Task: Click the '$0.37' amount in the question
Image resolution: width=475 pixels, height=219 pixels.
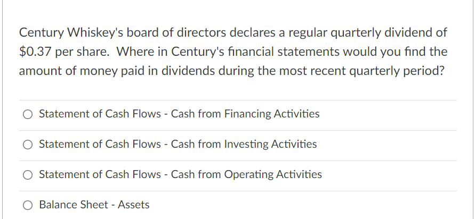Action: (35, 52)
